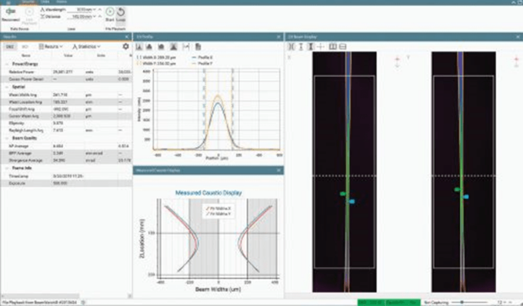The image size is (523, 306).
Task: Open Results panel settings gear
Action: coord(125,47)
